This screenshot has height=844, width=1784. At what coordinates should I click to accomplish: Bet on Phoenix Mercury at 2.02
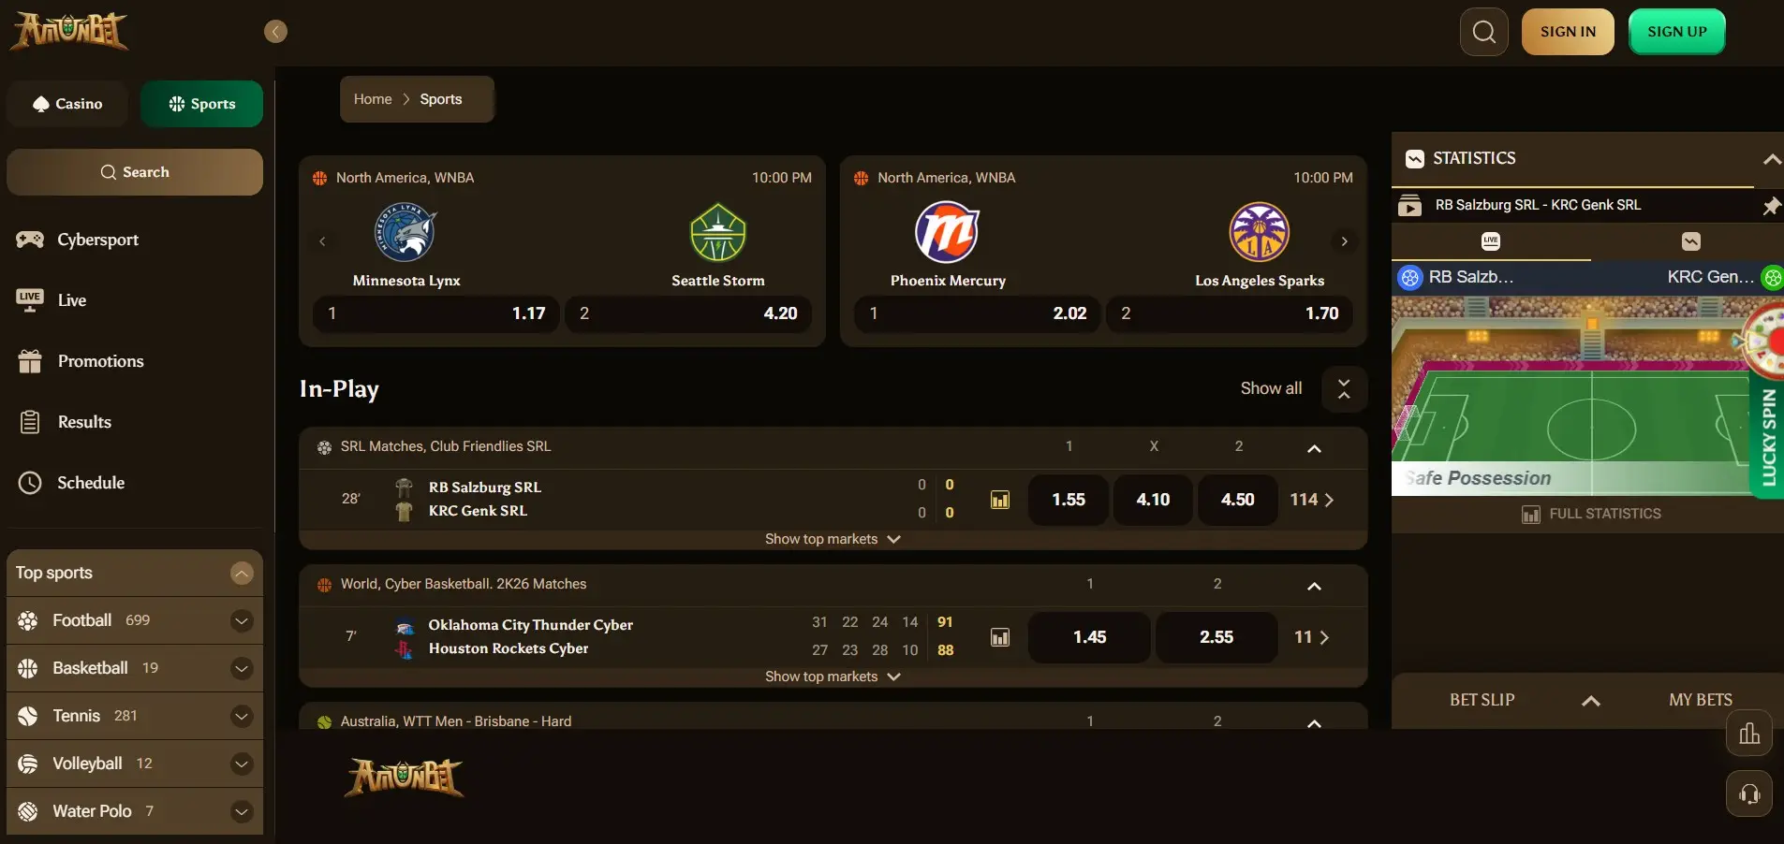[x=978, y=313]
